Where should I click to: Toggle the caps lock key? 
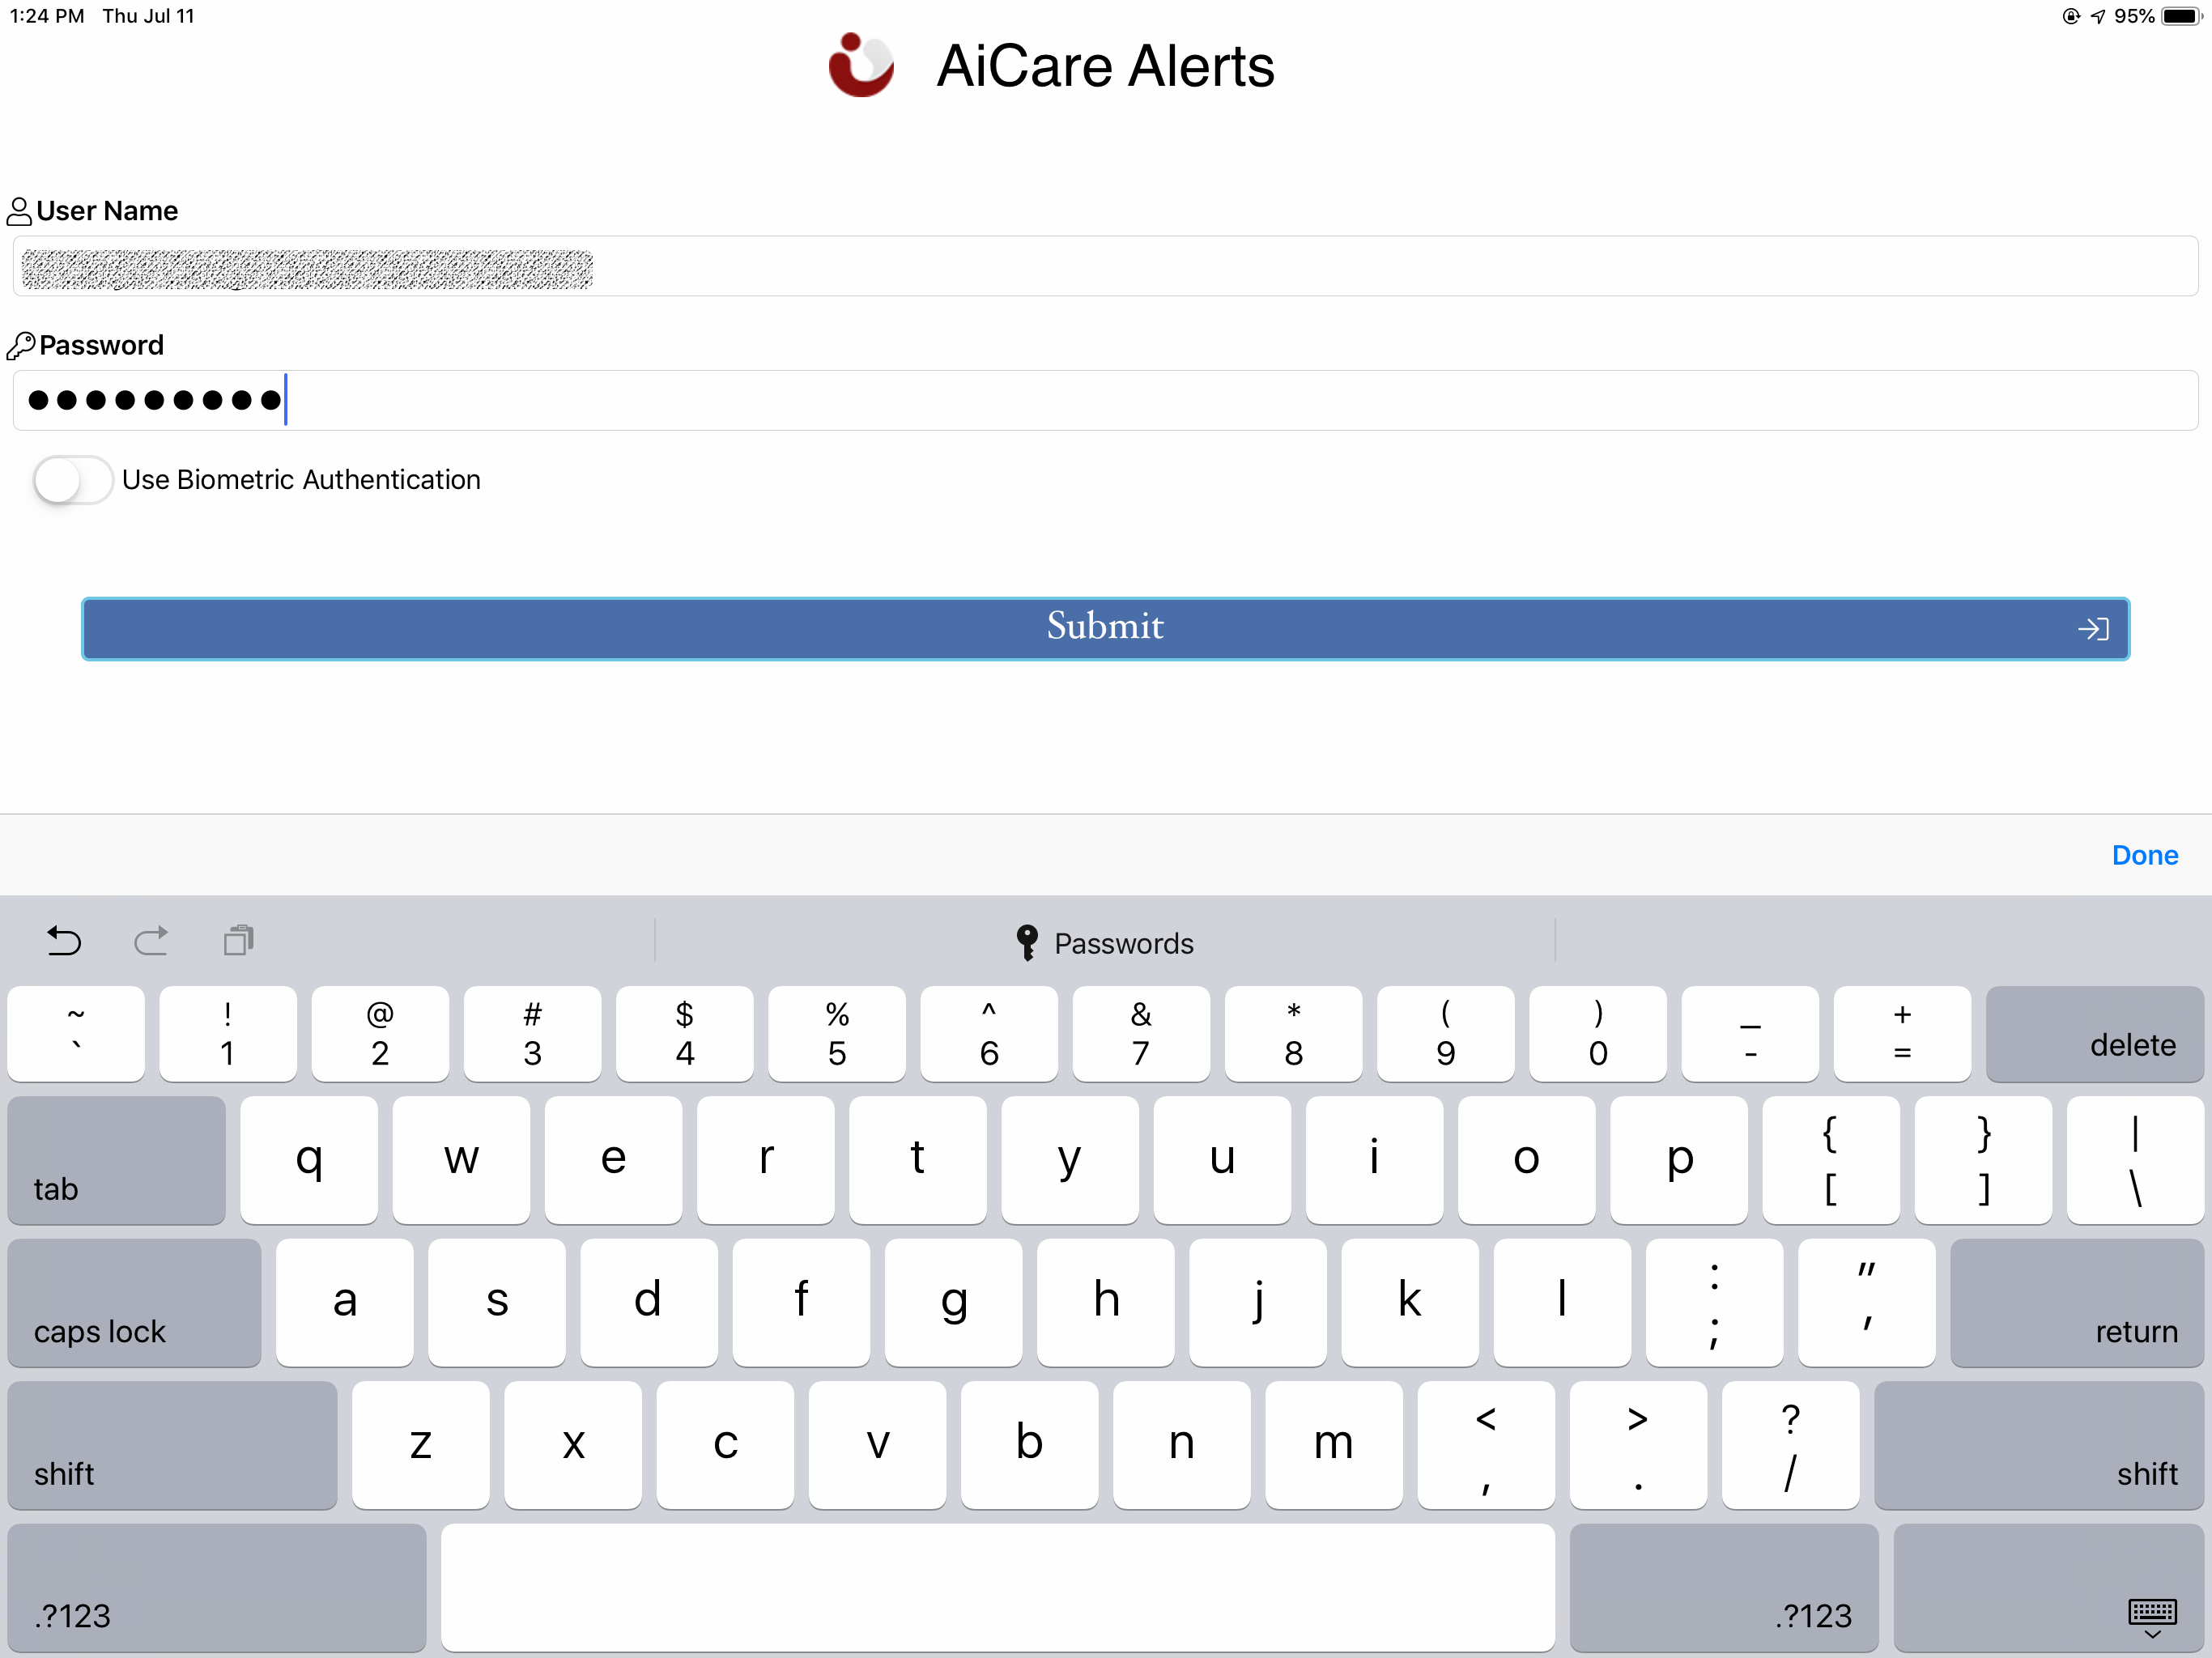134,1302
